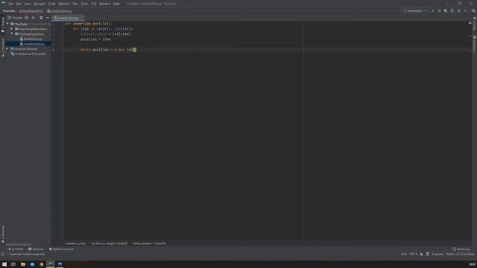Start debugging with the green bug icon

(x=439, y=10)
